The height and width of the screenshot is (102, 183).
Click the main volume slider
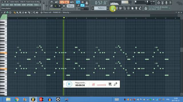(44, 6)
